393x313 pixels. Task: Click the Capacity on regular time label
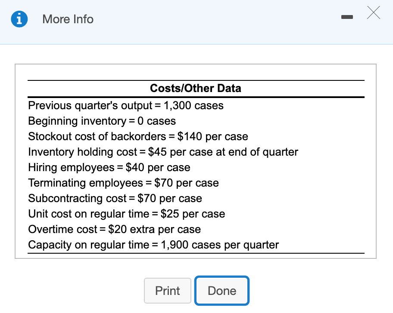[89, 245]
